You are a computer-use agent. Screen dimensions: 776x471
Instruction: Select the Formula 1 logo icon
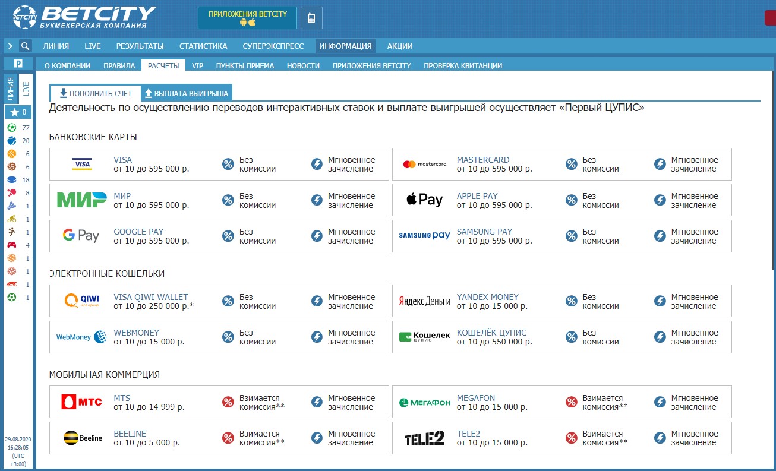12,285
